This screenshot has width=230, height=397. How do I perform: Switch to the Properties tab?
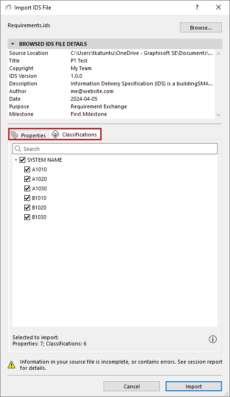pyautogui.click(x=29, y=135)
